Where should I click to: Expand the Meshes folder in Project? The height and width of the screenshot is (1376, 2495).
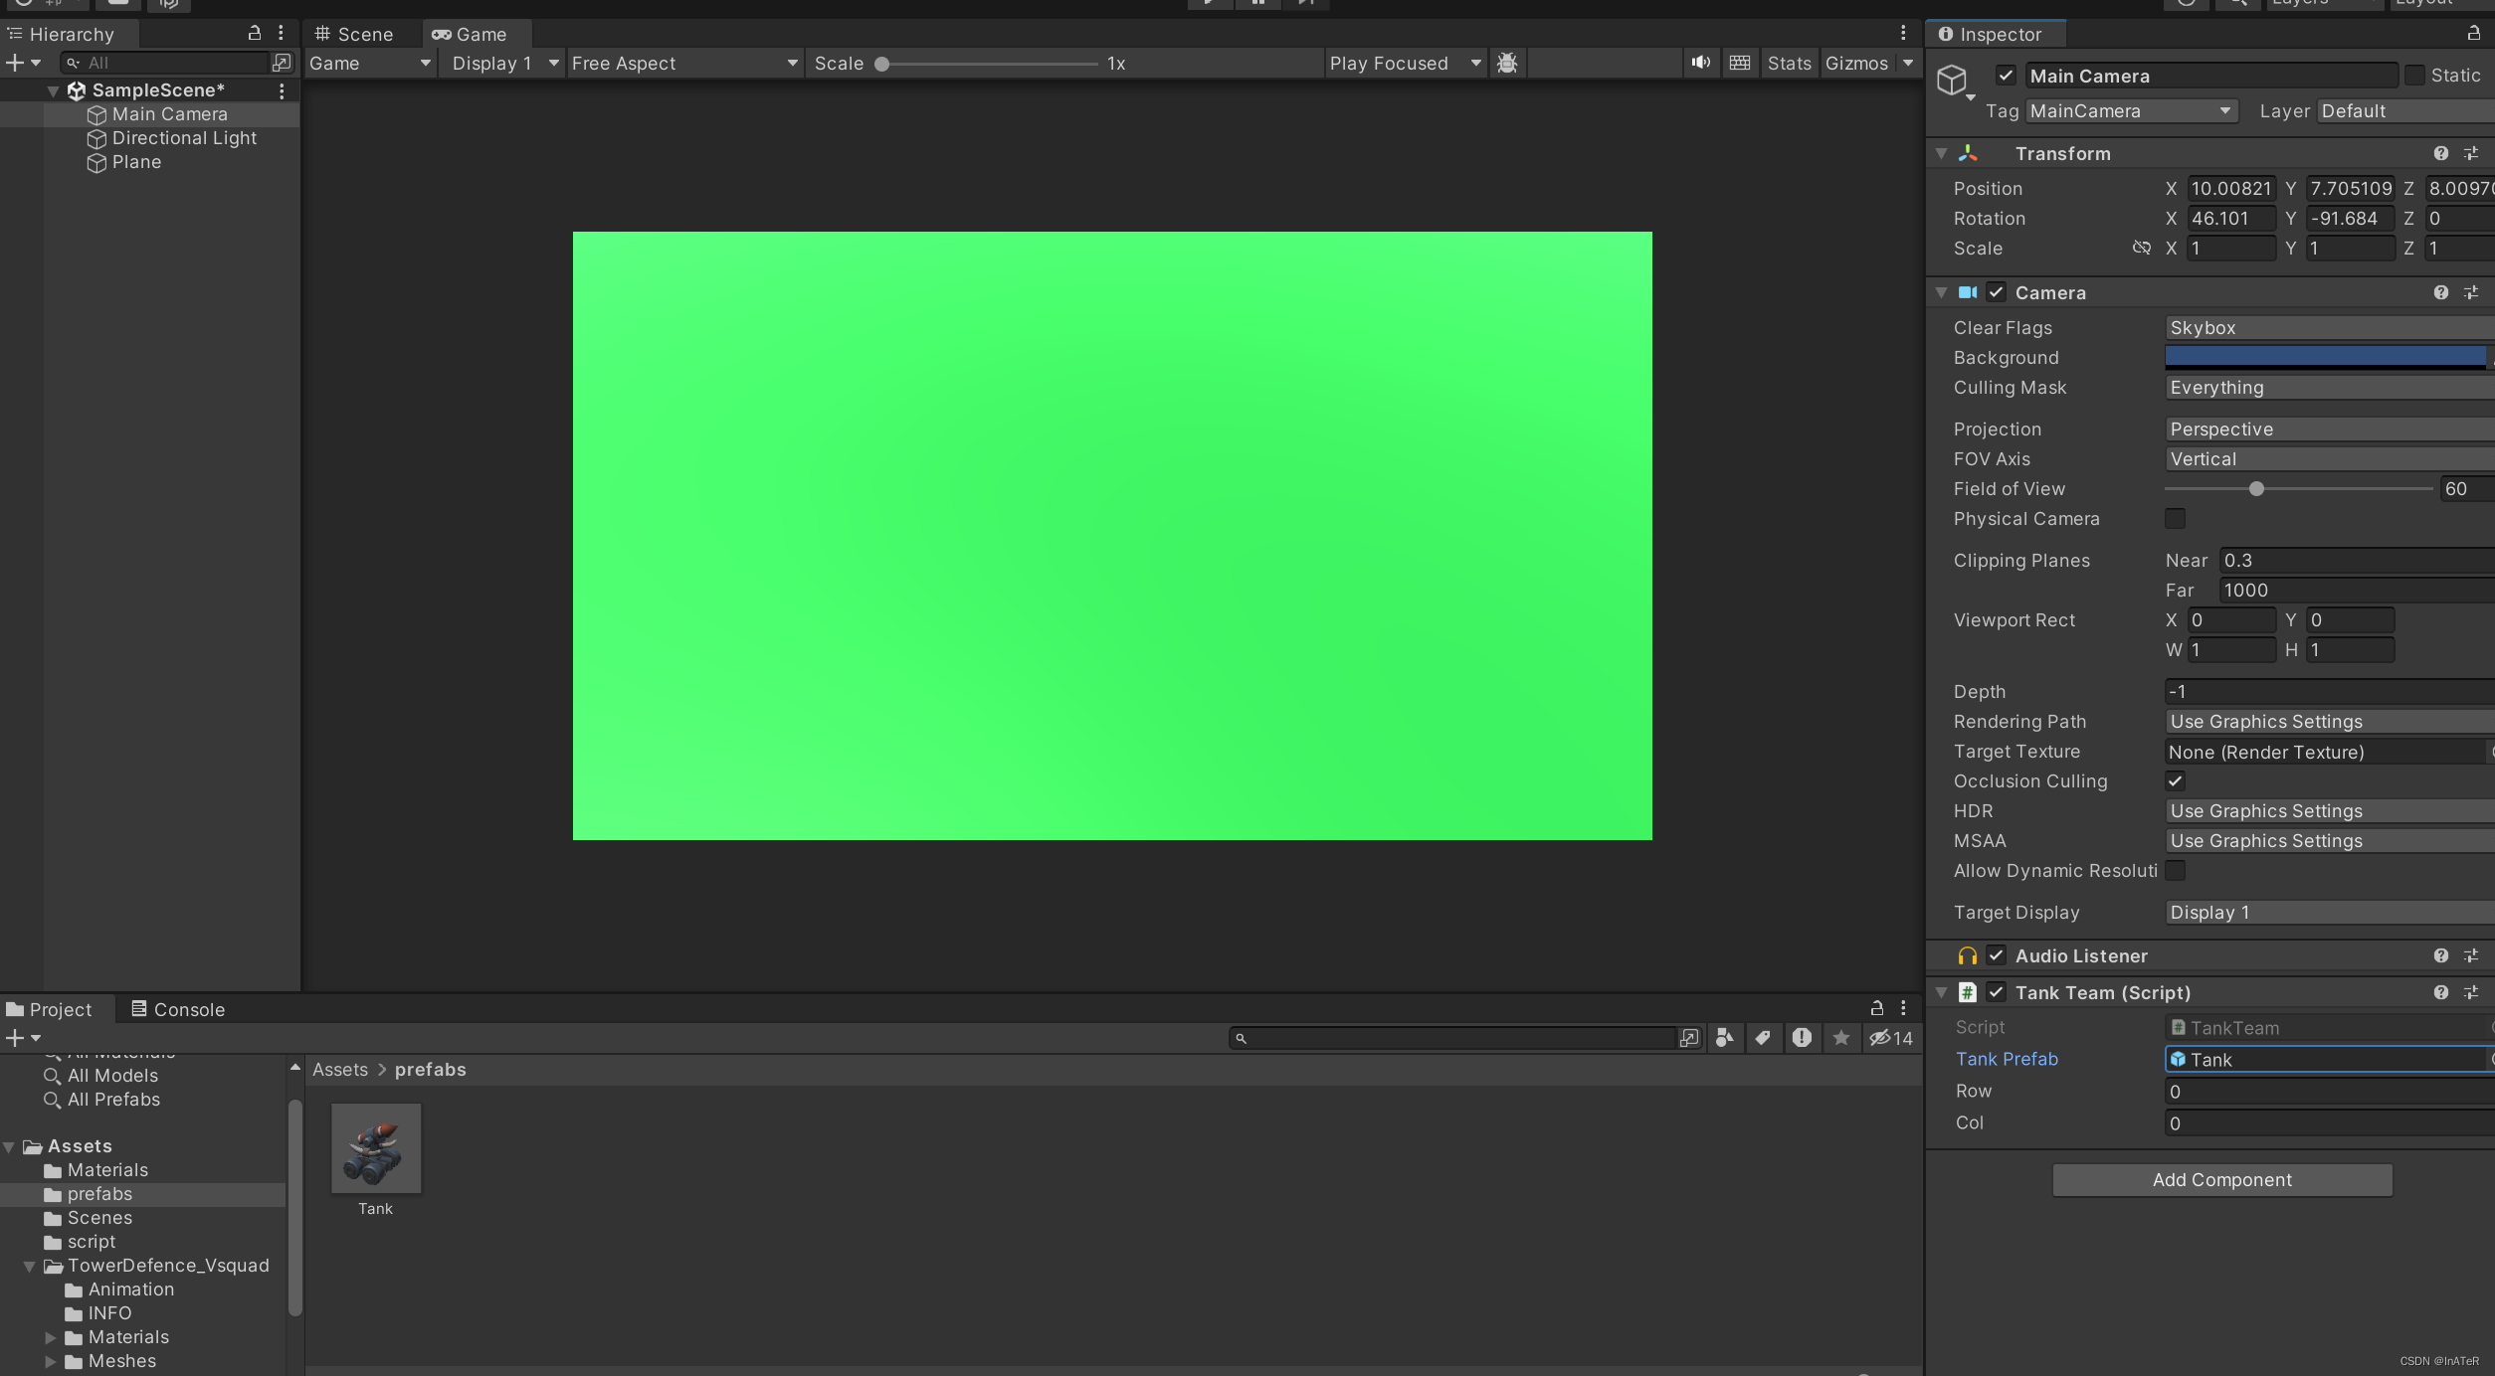click(51, 1361)
